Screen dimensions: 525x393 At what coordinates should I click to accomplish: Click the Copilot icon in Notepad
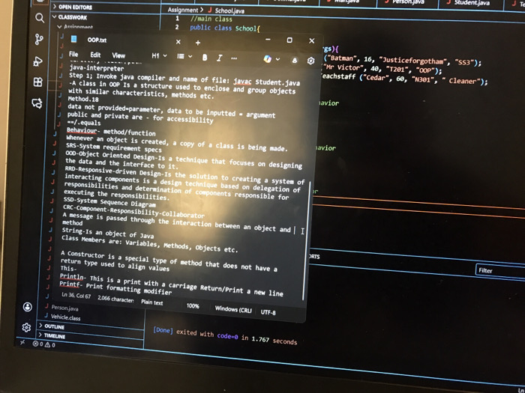point(267,59)
